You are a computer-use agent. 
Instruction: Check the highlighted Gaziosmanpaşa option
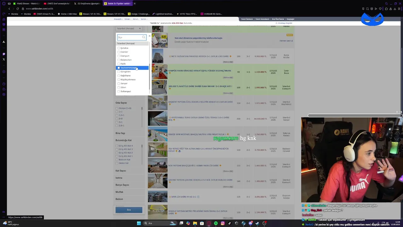tap(119, 68)
